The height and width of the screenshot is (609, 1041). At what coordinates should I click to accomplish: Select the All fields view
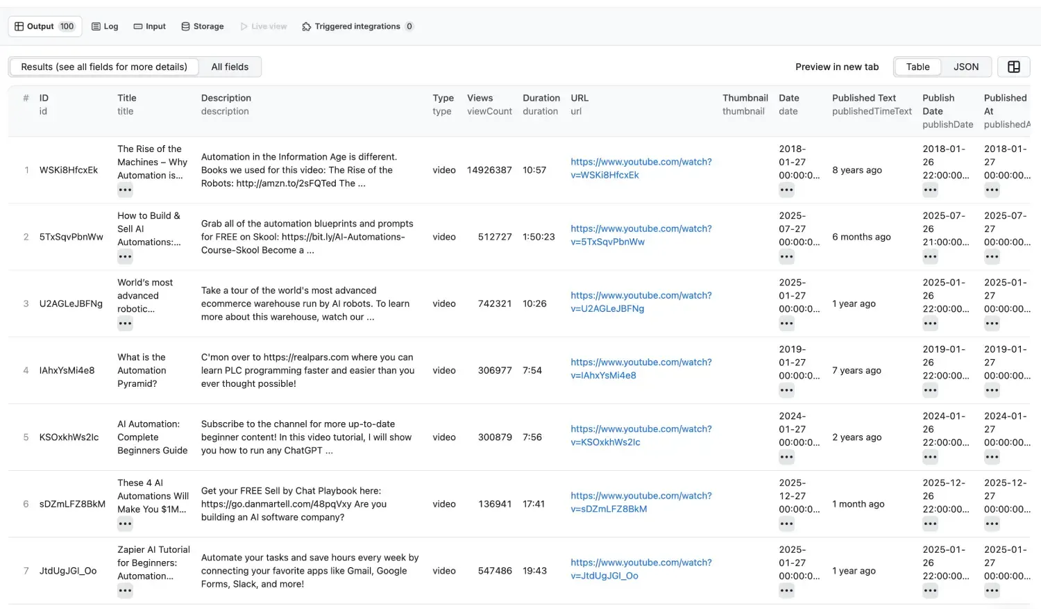pos(230,67)
